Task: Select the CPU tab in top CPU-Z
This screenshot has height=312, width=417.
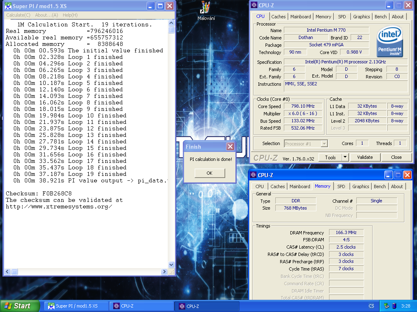Action: 260,16
